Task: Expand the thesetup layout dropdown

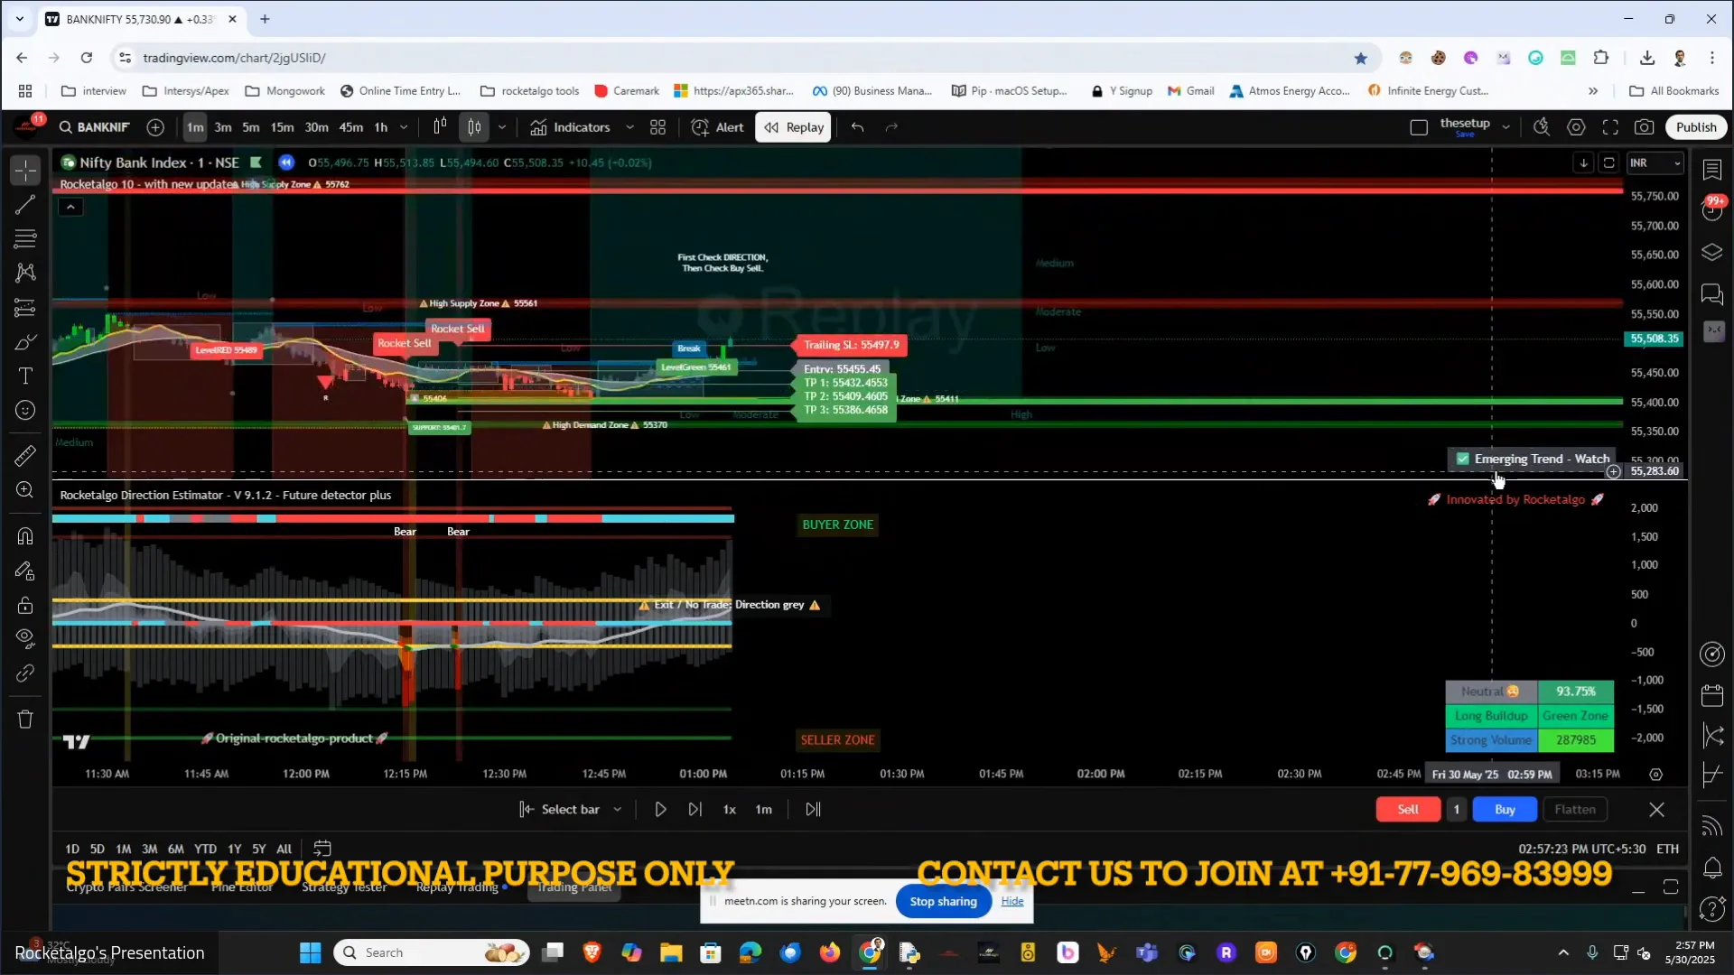Action: [1506, 127]
